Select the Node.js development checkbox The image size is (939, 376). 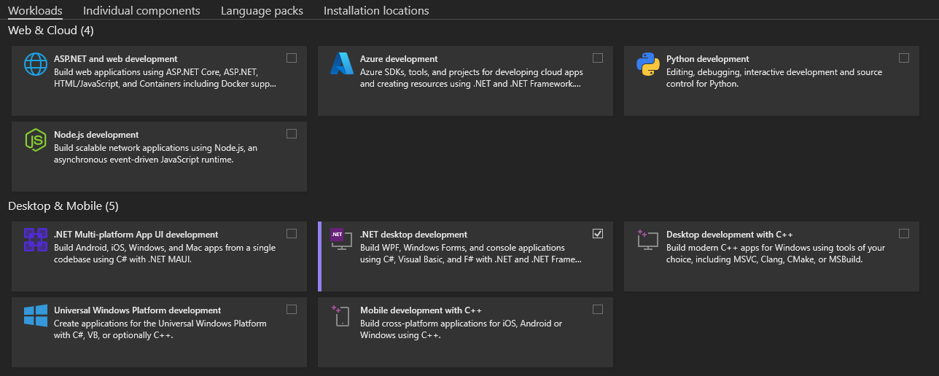pos(292,134)
